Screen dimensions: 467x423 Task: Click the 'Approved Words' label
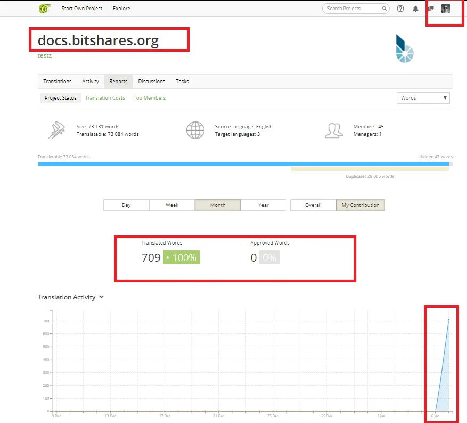[x=270, y=243]
